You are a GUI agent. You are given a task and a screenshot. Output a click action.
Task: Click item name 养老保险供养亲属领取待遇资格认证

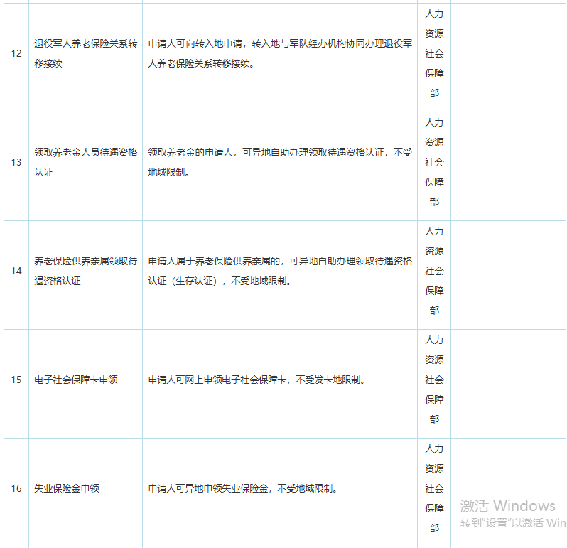click(86, 271)
